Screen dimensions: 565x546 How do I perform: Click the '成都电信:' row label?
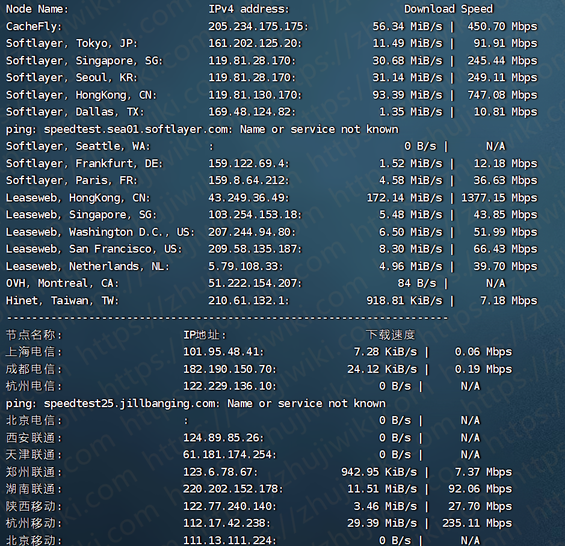click(34, 369)
